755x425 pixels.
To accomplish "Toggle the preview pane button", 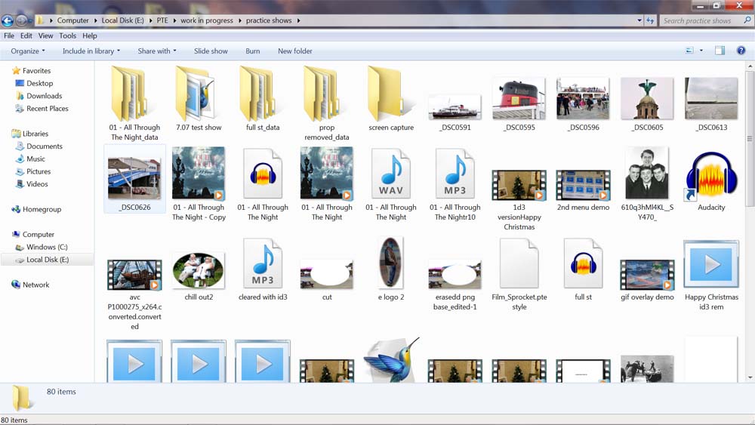I will (x=720, y=51).
